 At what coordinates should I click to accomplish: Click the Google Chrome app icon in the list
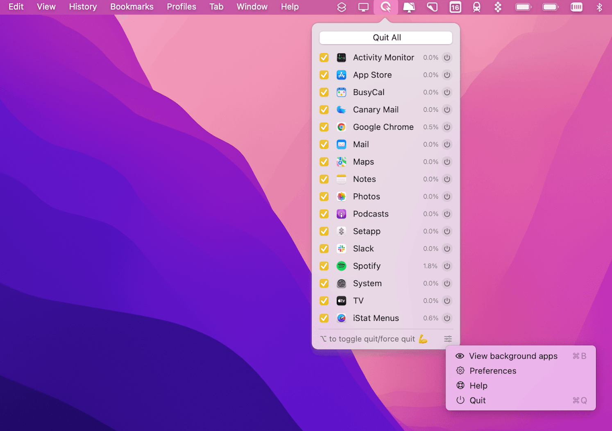341,127
